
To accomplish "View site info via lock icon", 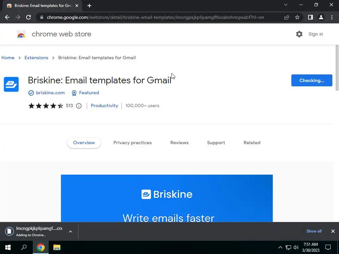I will coord(41,17).
